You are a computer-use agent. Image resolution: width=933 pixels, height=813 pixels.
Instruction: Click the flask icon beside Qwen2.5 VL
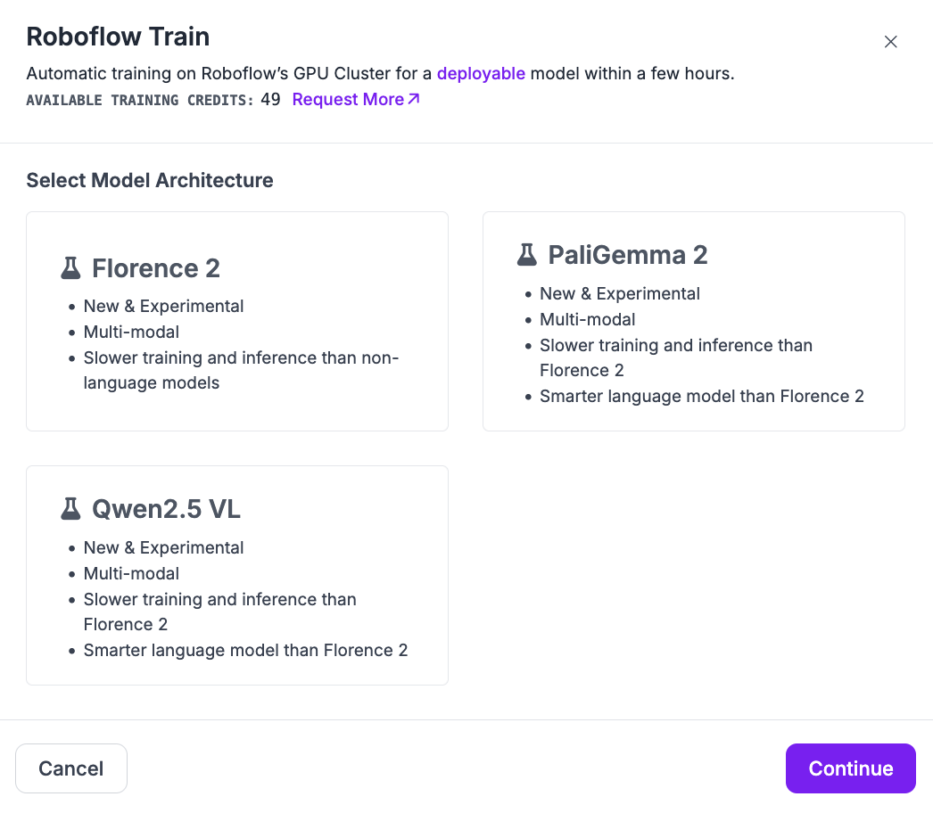pyautogui.click(x=70, y=509)
